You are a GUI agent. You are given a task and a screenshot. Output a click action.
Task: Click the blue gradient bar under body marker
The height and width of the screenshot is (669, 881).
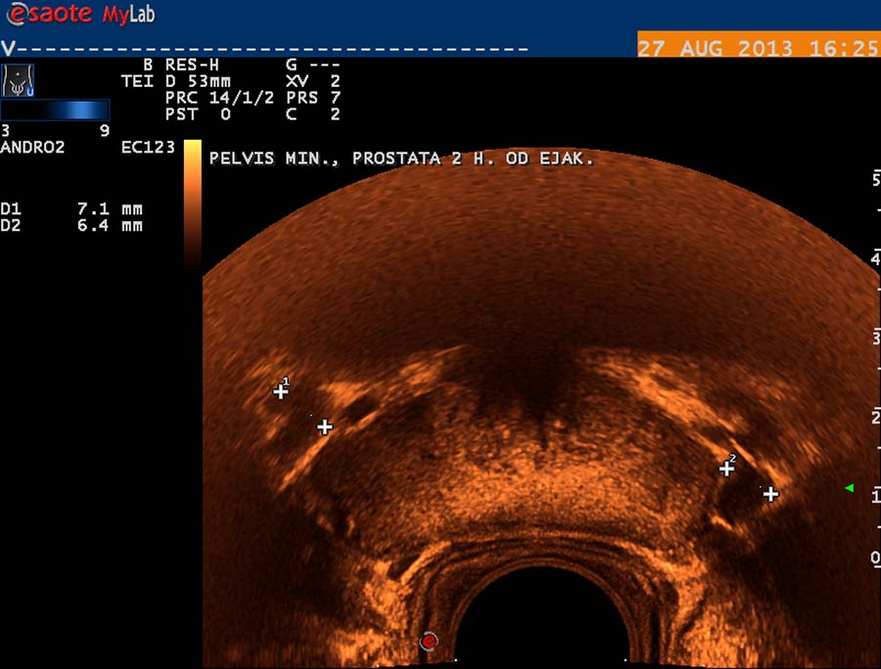pos(54,111)
